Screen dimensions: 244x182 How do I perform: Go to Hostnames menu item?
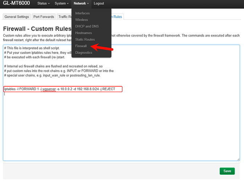coord(84,33)
